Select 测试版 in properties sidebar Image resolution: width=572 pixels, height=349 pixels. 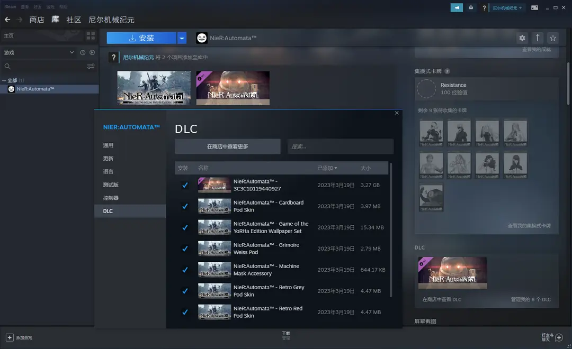(130, 185)
